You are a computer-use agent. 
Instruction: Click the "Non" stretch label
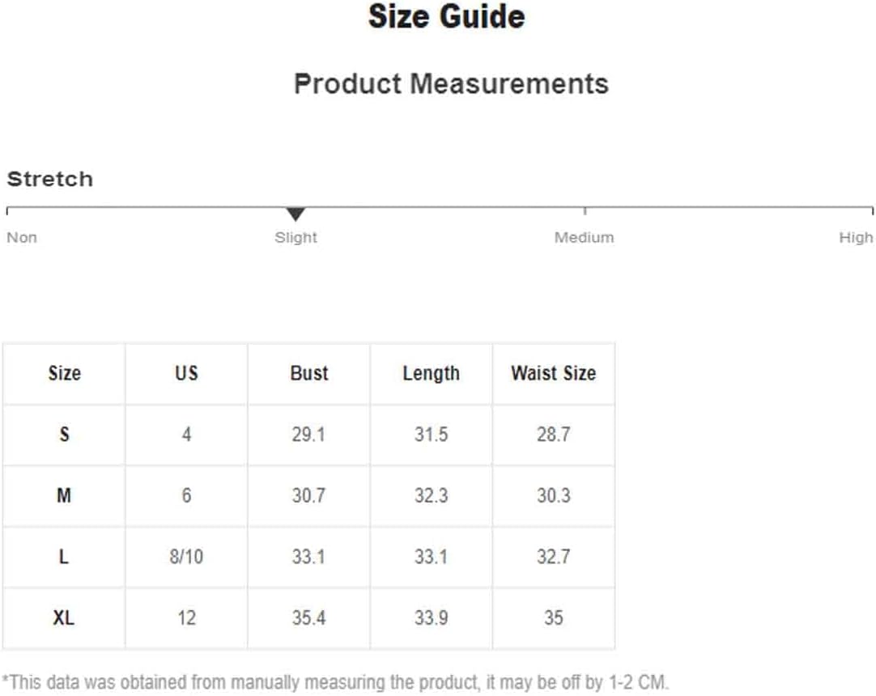pos(22,238)
